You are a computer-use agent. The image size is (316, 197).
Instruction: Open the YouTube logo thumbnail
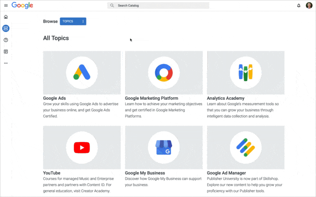[82, 148]
